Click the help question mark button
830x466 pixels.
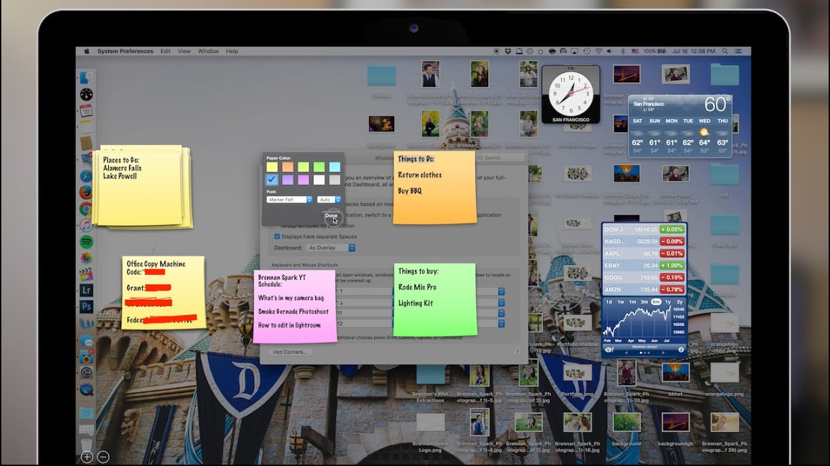517,352
